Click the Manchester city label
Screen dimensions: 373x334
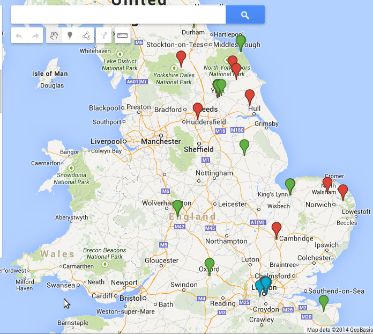(x=161, y=141)
